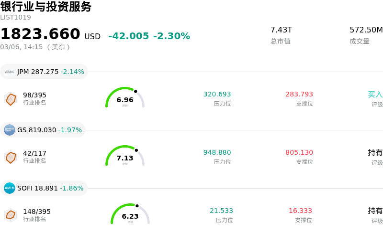Viewport: 383px width, 233px height.
Task: Click GS resistance level 948.880
Action: point(217,153)
